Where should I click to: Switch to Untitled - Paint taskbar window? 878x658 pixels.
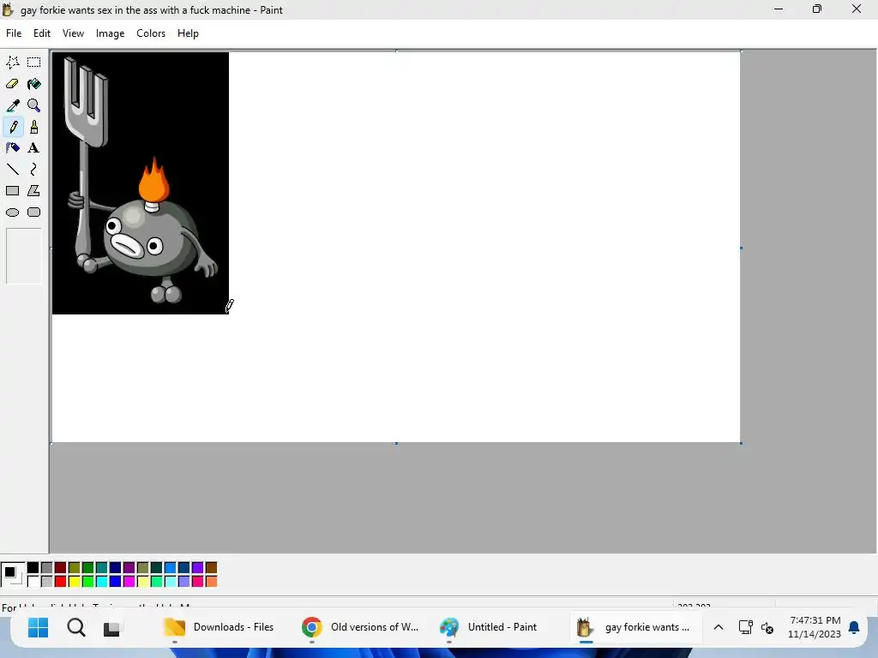(488, 627)
